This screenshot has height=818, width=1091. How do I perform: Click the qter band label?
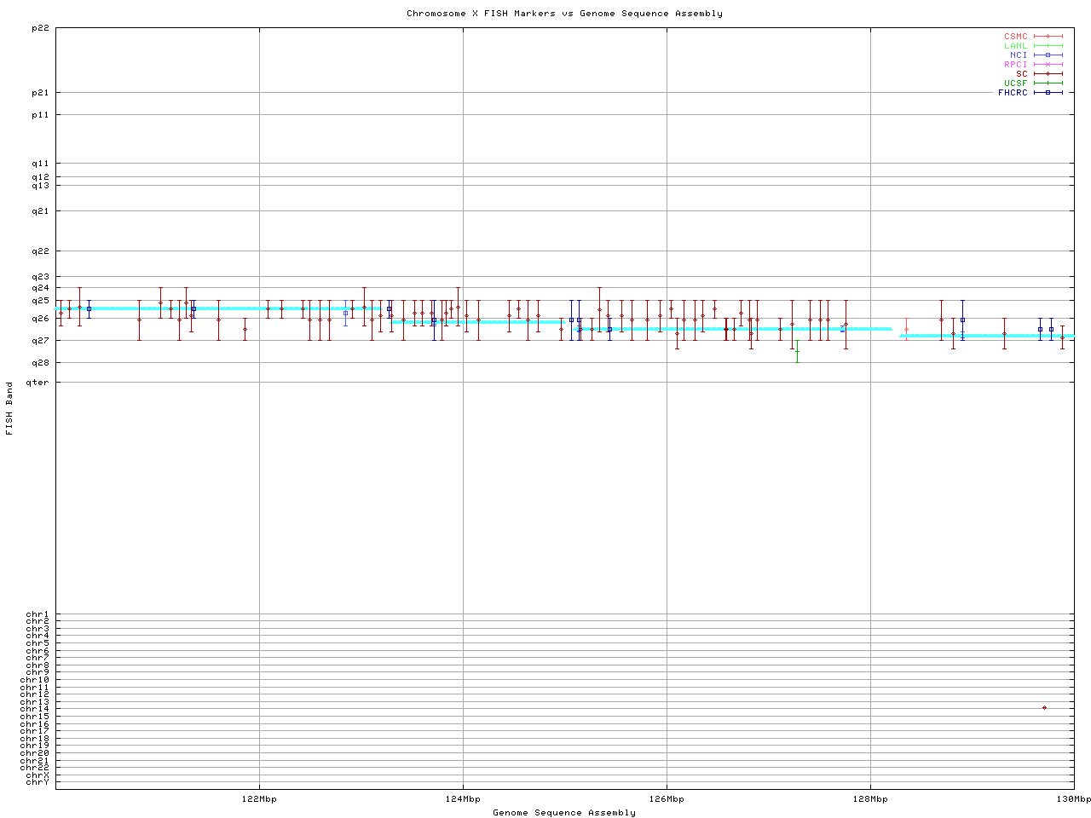click(x=38, y=383)
